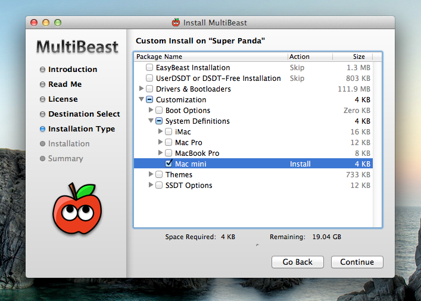The height and width of the screenshot is (301, 421).
Task: Select the Mac mini row name
Action: 191,164
